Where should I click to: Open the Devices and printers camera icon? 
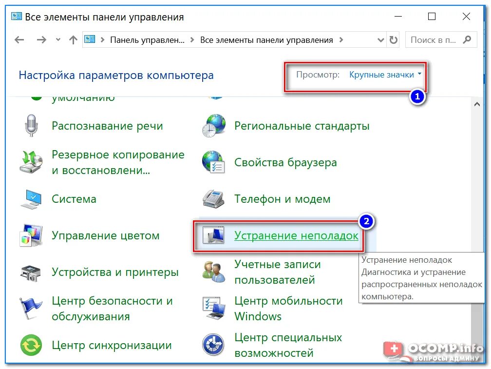click(x=30, y=273)
